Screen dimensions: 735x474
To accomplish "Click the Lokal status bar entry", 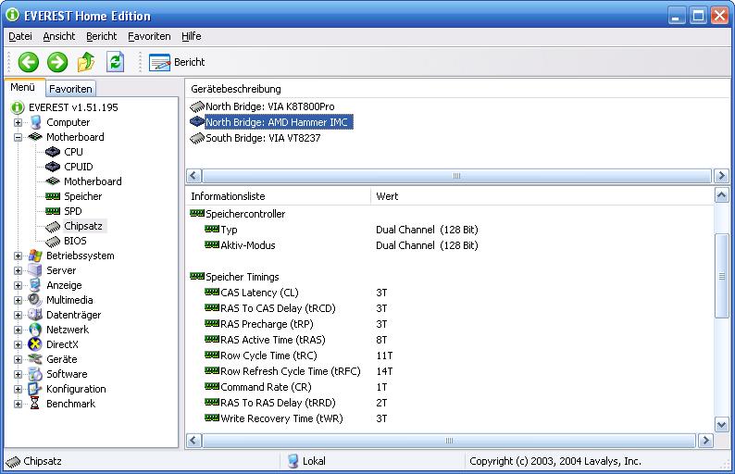I will coord(306,461).
